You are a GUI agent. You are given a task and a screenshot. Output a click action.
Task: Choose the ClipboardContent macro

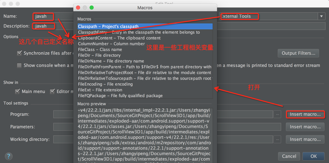click(119, 38)
